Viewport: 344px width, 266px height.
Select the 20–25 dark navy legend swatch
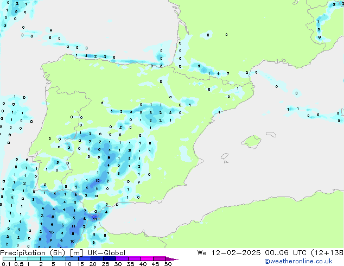[97, 259]
